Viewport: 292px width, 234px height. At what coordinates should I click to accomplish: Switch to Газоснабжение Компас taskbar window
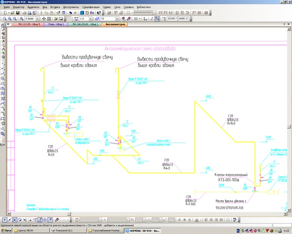click(x=106, y=231)
